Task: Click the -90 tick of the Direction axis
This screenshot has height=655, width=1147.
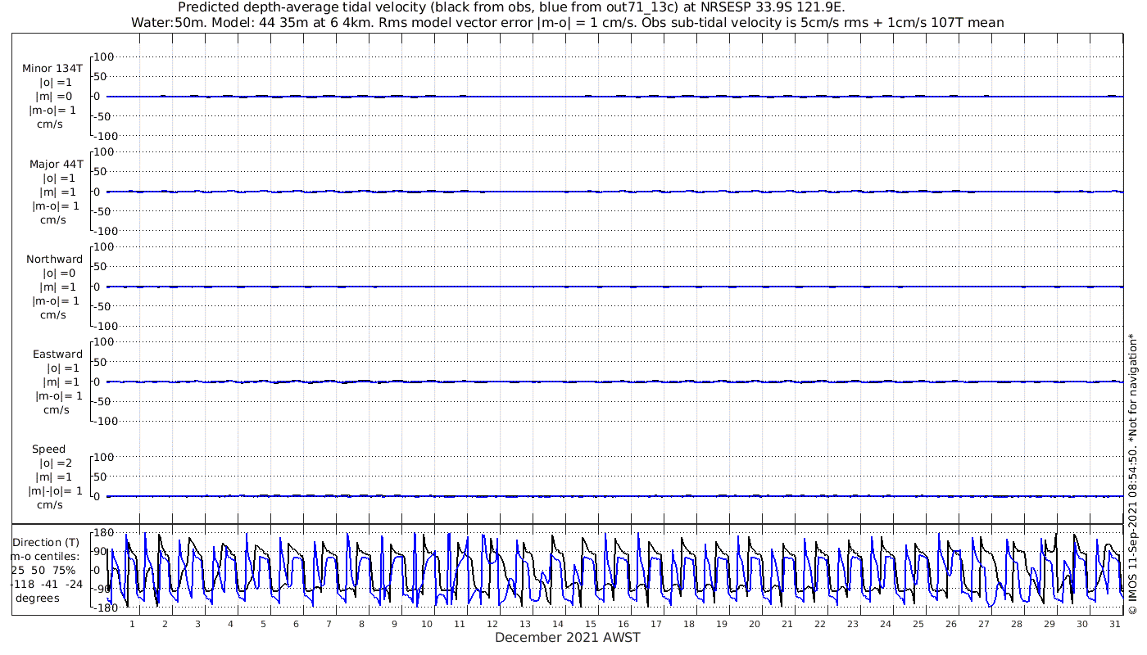Action: 104,589
